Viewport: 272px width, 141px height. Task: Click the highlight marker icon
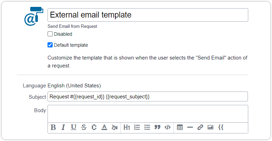click(115, 127)
